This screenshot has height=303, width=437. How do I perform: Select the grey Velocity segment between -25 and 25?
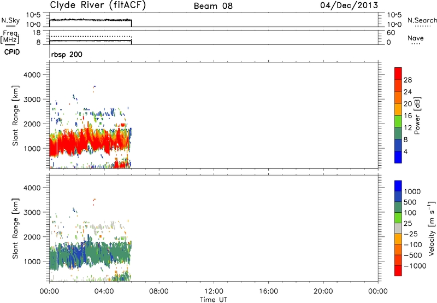click(x=398, y=228)
